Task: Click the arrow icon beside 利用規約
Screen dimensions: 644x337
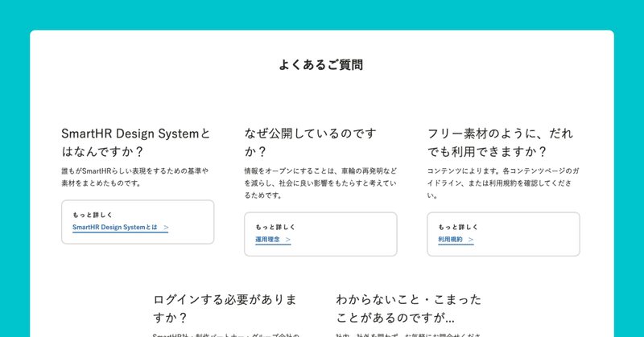Action: (x=471, y=240)
